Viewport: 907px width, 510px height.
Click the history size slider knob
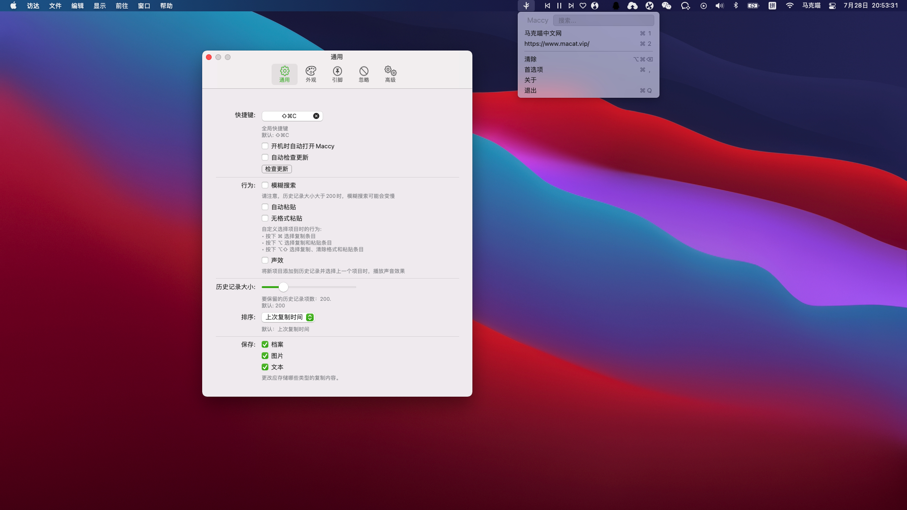[283, 287]
